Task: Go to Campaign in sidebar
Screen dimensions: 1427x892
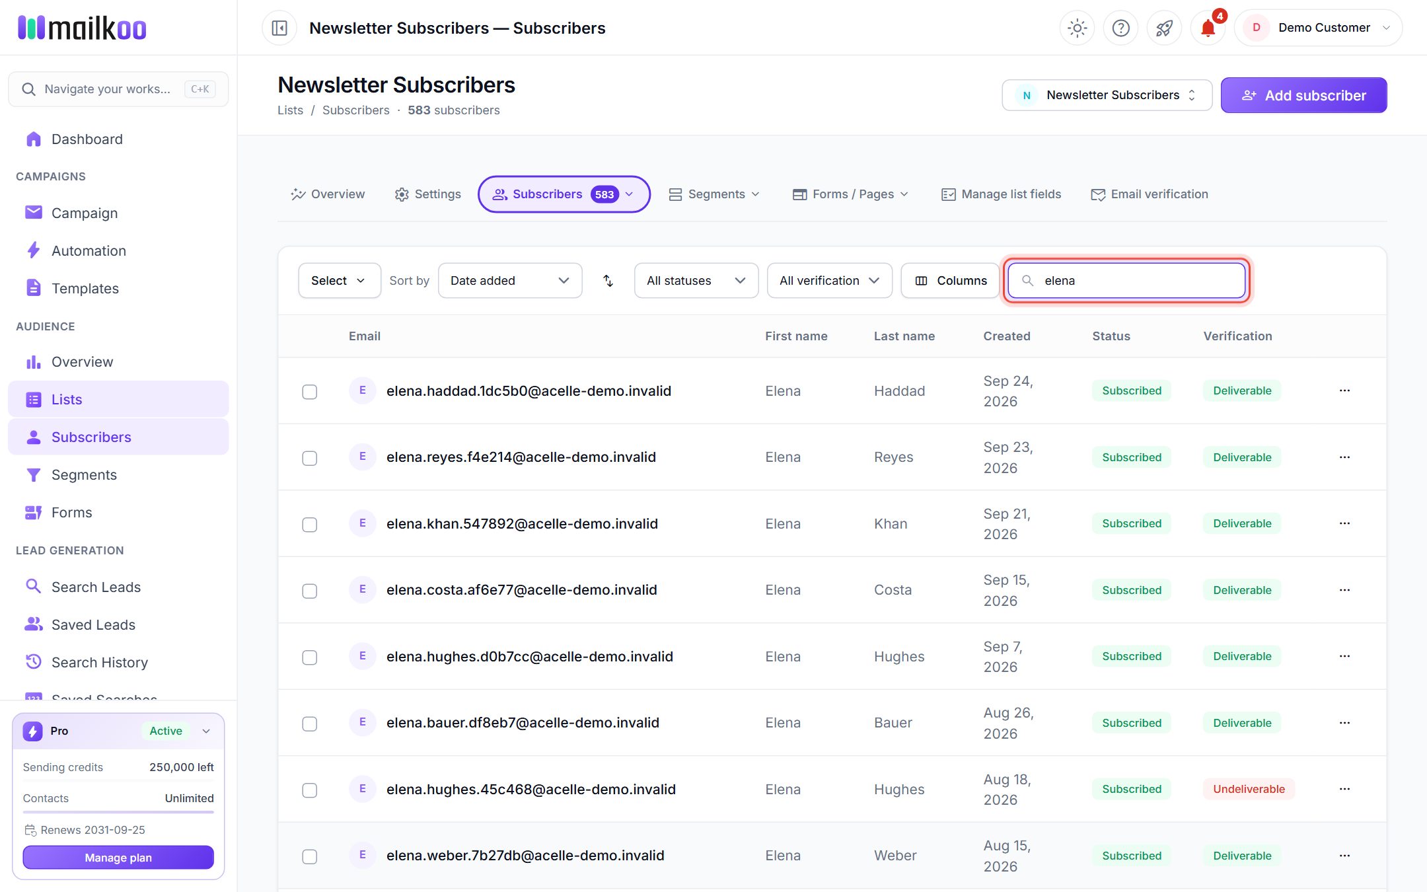Action: click(x=118, y=213)
